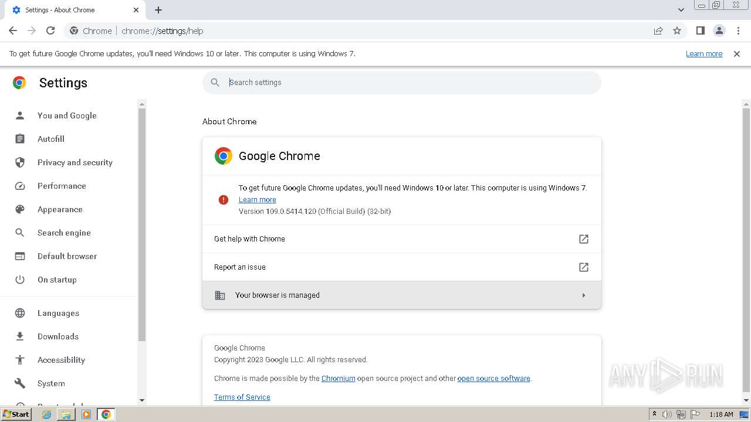
Task: Click the forward navigation arrow
Action: coord(32,30)
